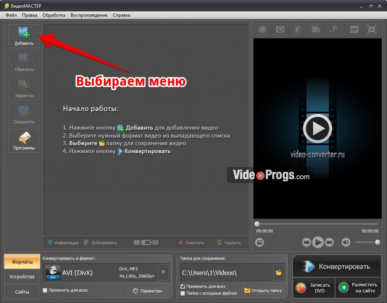Click the Конвертировать в формат label
The height and width of the screenshot is (303, 387).
tap(69, 258)
